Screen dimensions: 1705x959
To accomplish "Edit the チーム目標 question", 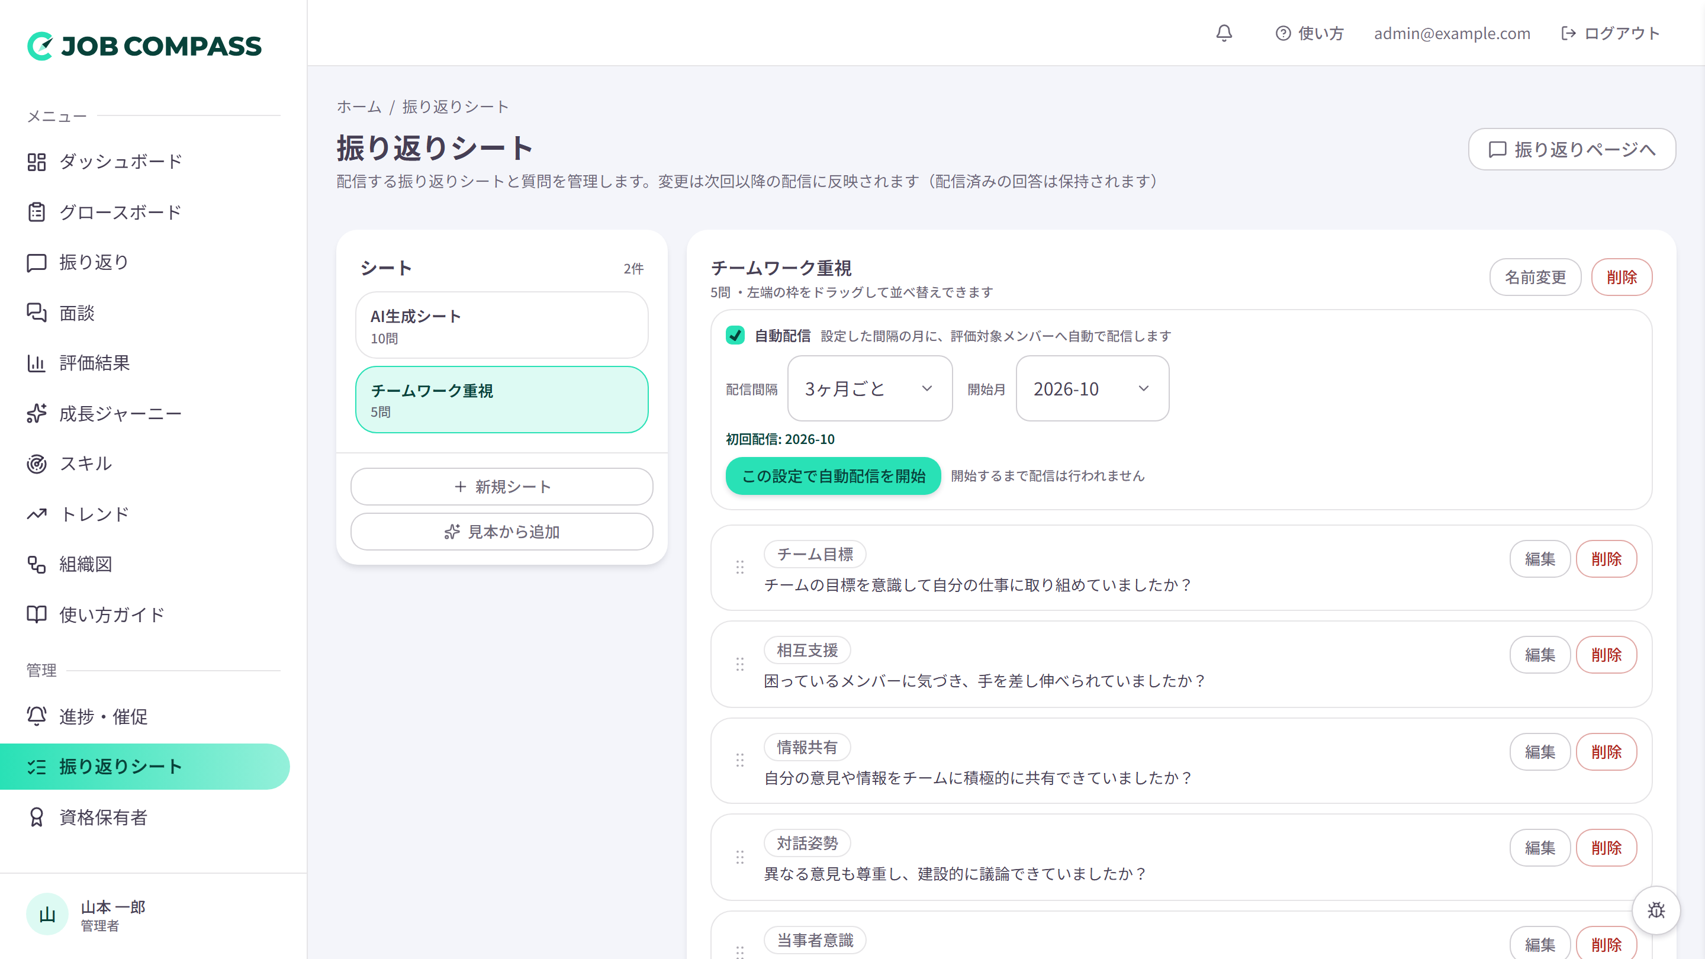I will [x=1539, y=559].
